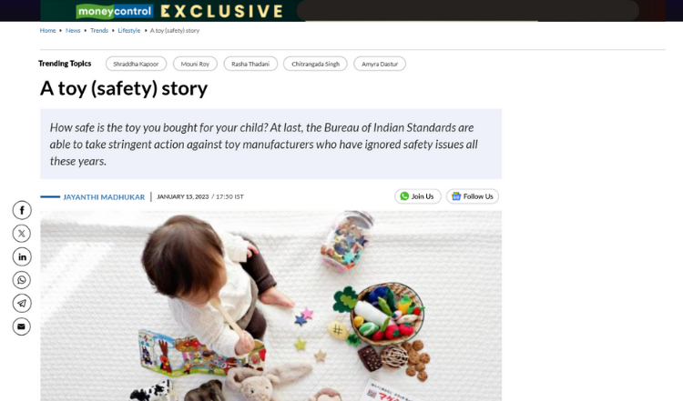683x401 pixels.
Task: Share article by email icon
Action: pyautogui.click(x=21, y=326)
